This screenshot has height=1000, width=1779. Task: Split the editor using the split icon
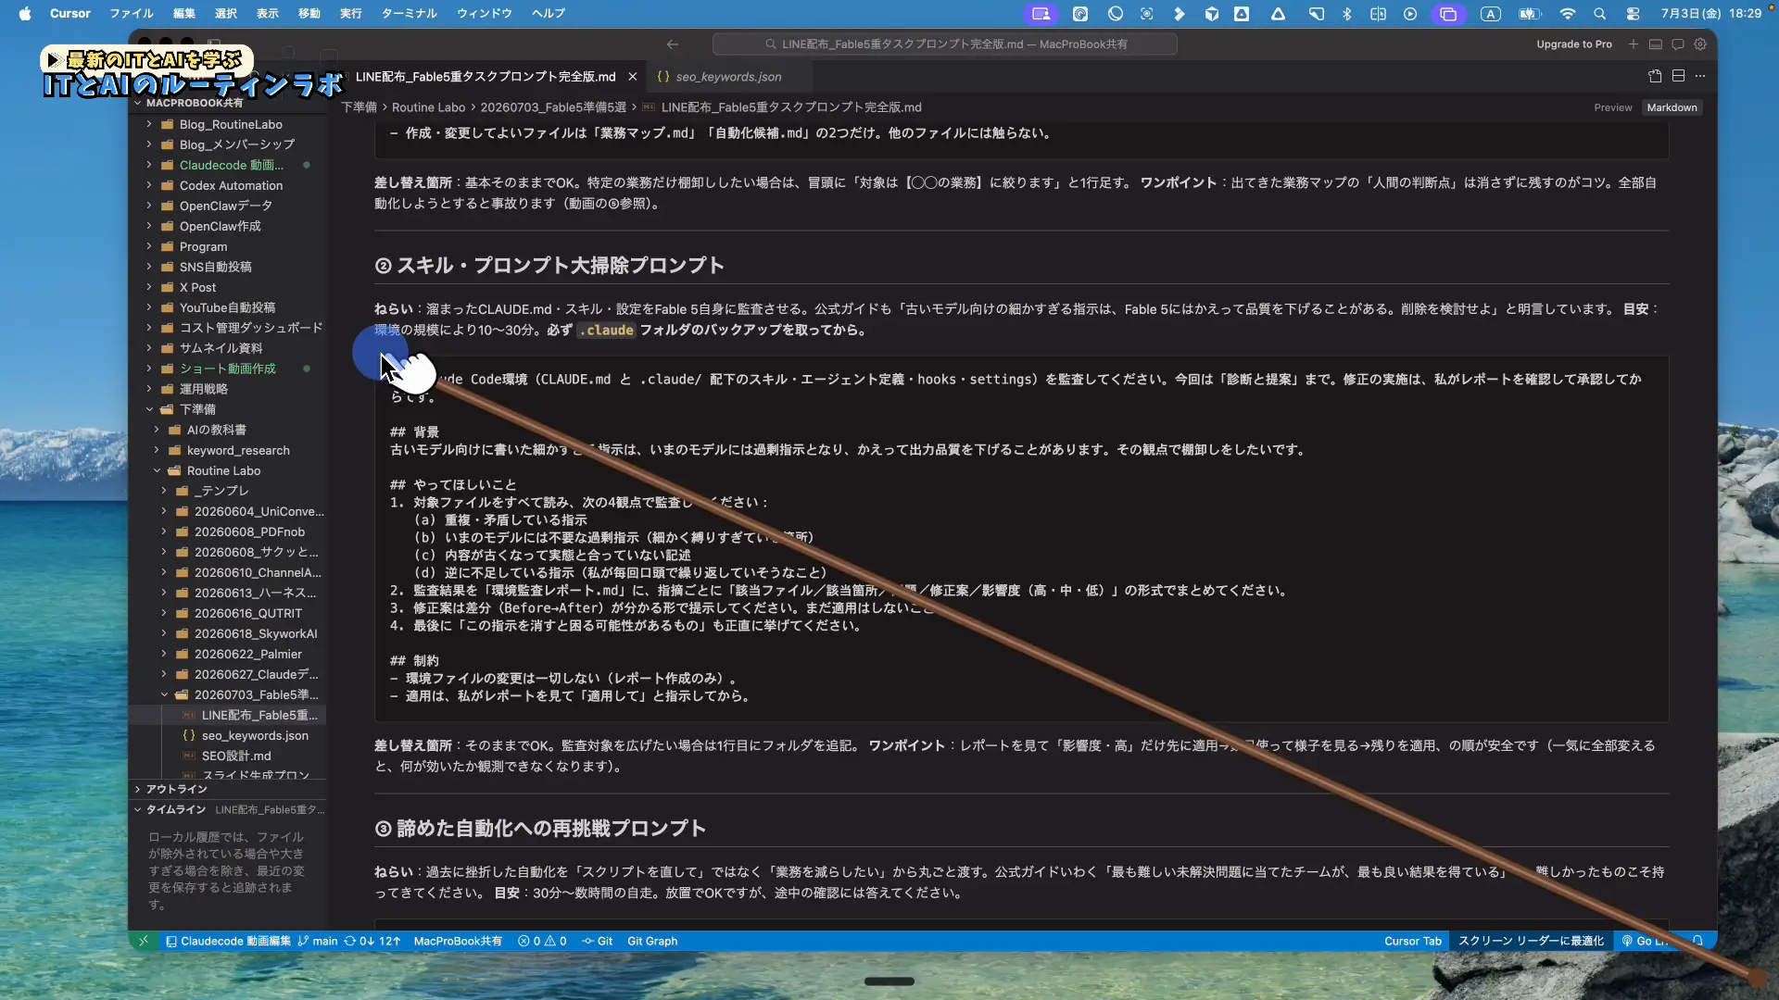click(1678, 76)
